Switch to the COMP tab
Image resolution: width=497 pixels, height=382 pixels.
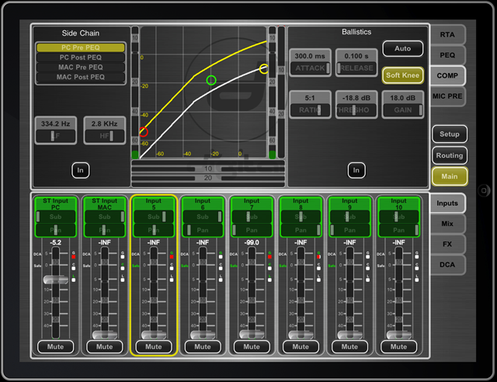click(447, 75)
